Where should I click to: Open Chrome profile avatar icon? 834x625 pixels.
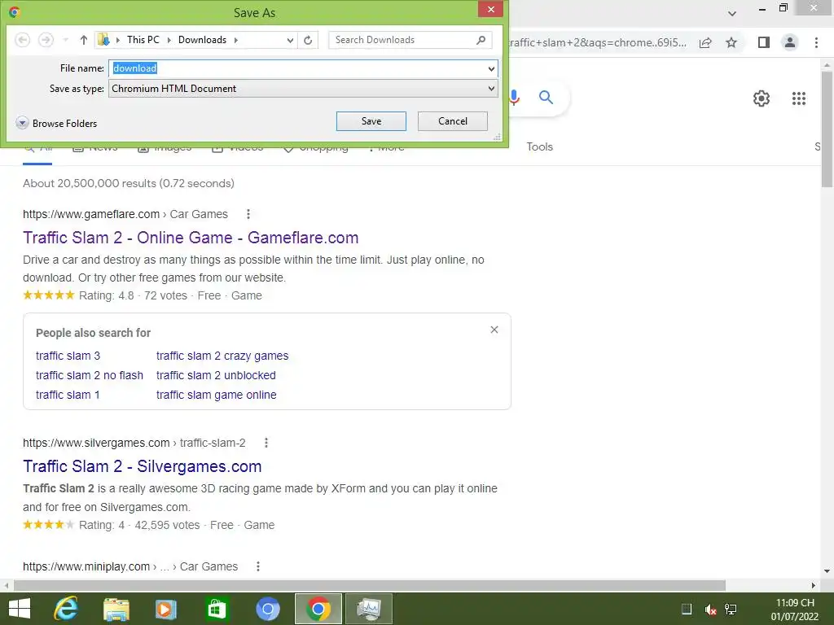790,42
